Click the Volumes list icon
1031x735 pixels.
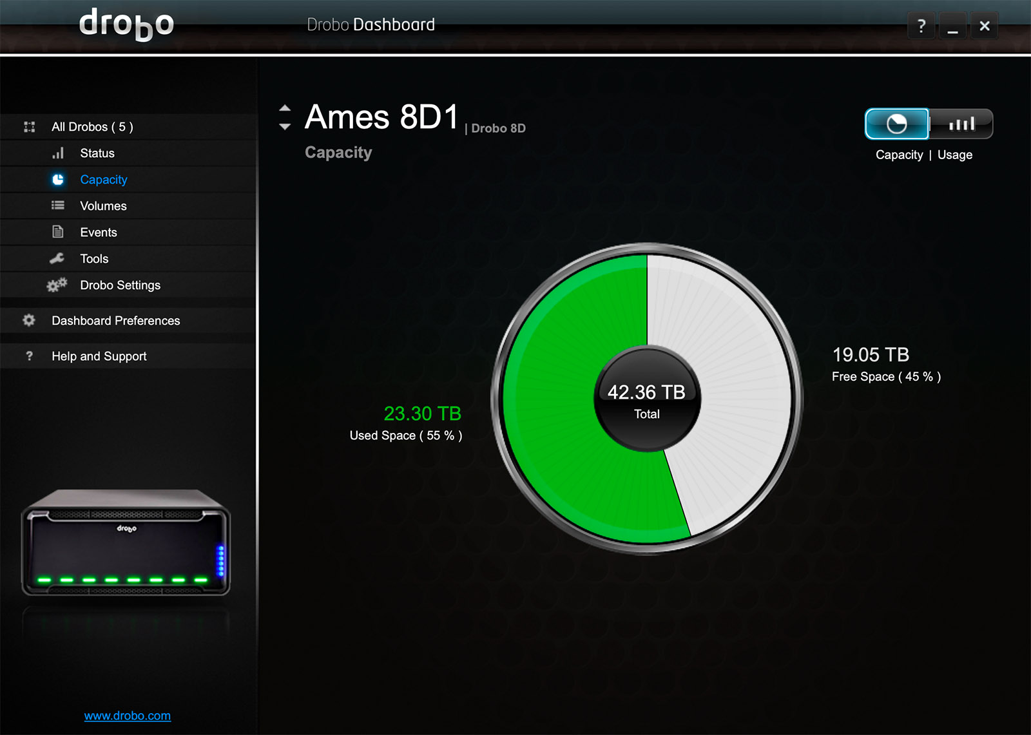click(x=58, y=205)
